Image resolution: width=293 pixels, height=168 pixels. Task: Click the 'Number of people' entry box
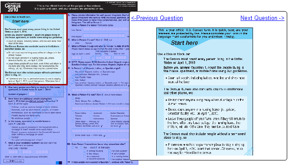32,94
